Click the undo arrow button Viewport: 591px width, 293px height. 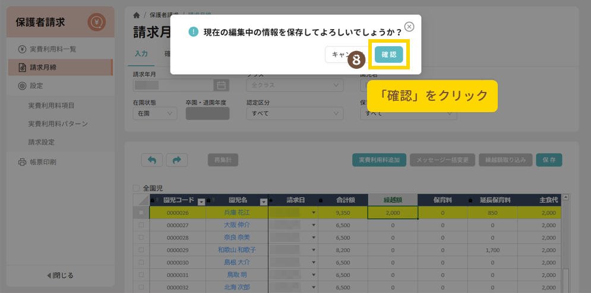pyautogui.click(x=151, y=160)
